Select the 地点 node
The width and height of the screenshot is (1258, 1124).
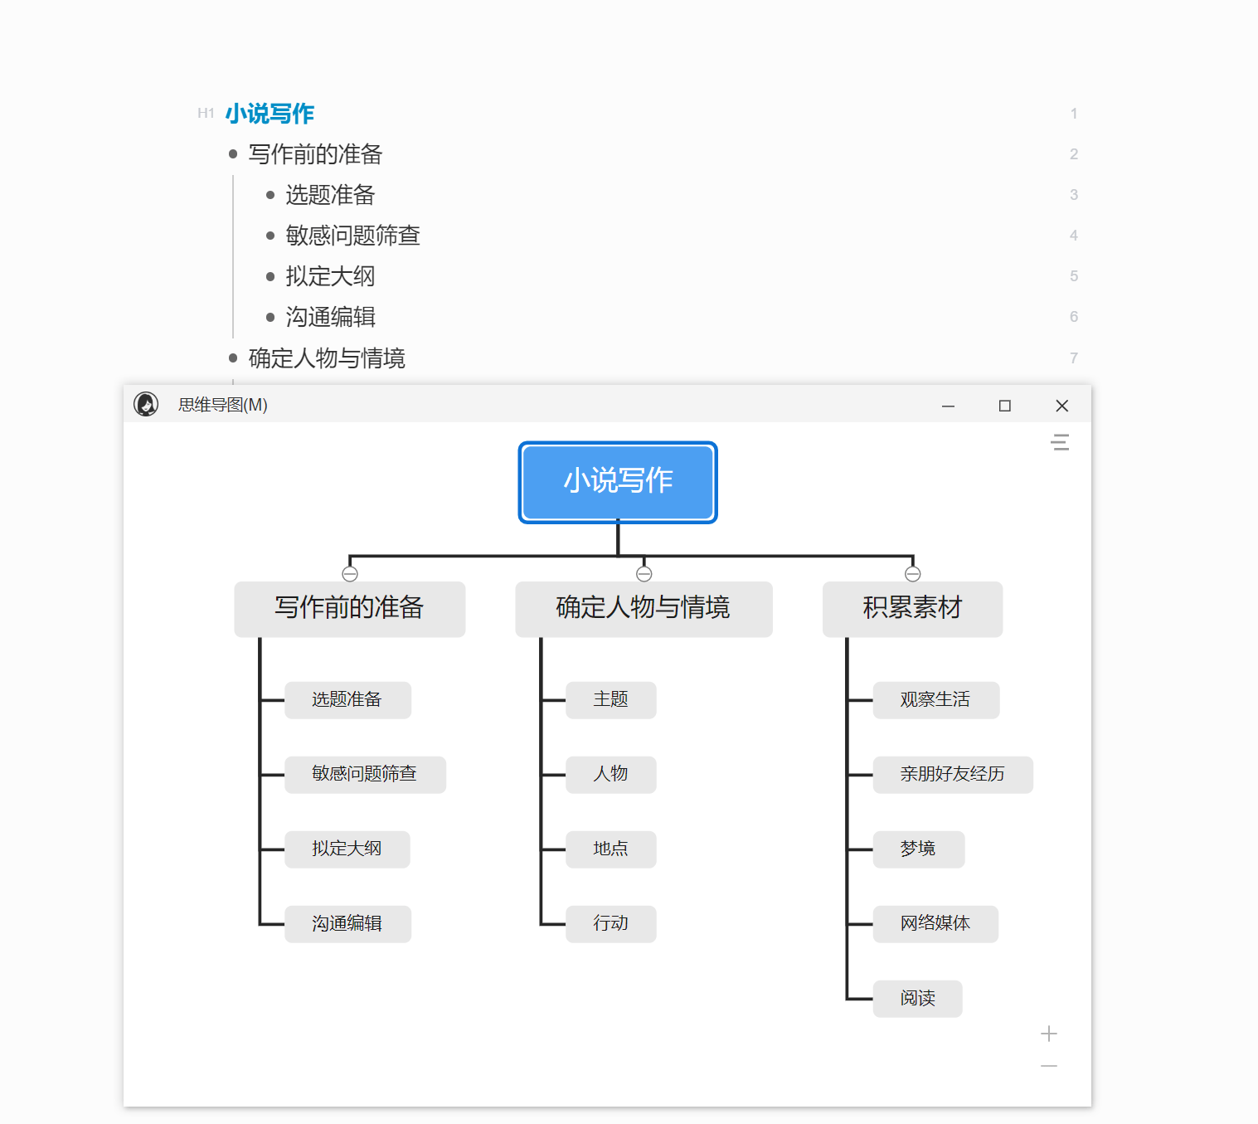pos(611,849)
